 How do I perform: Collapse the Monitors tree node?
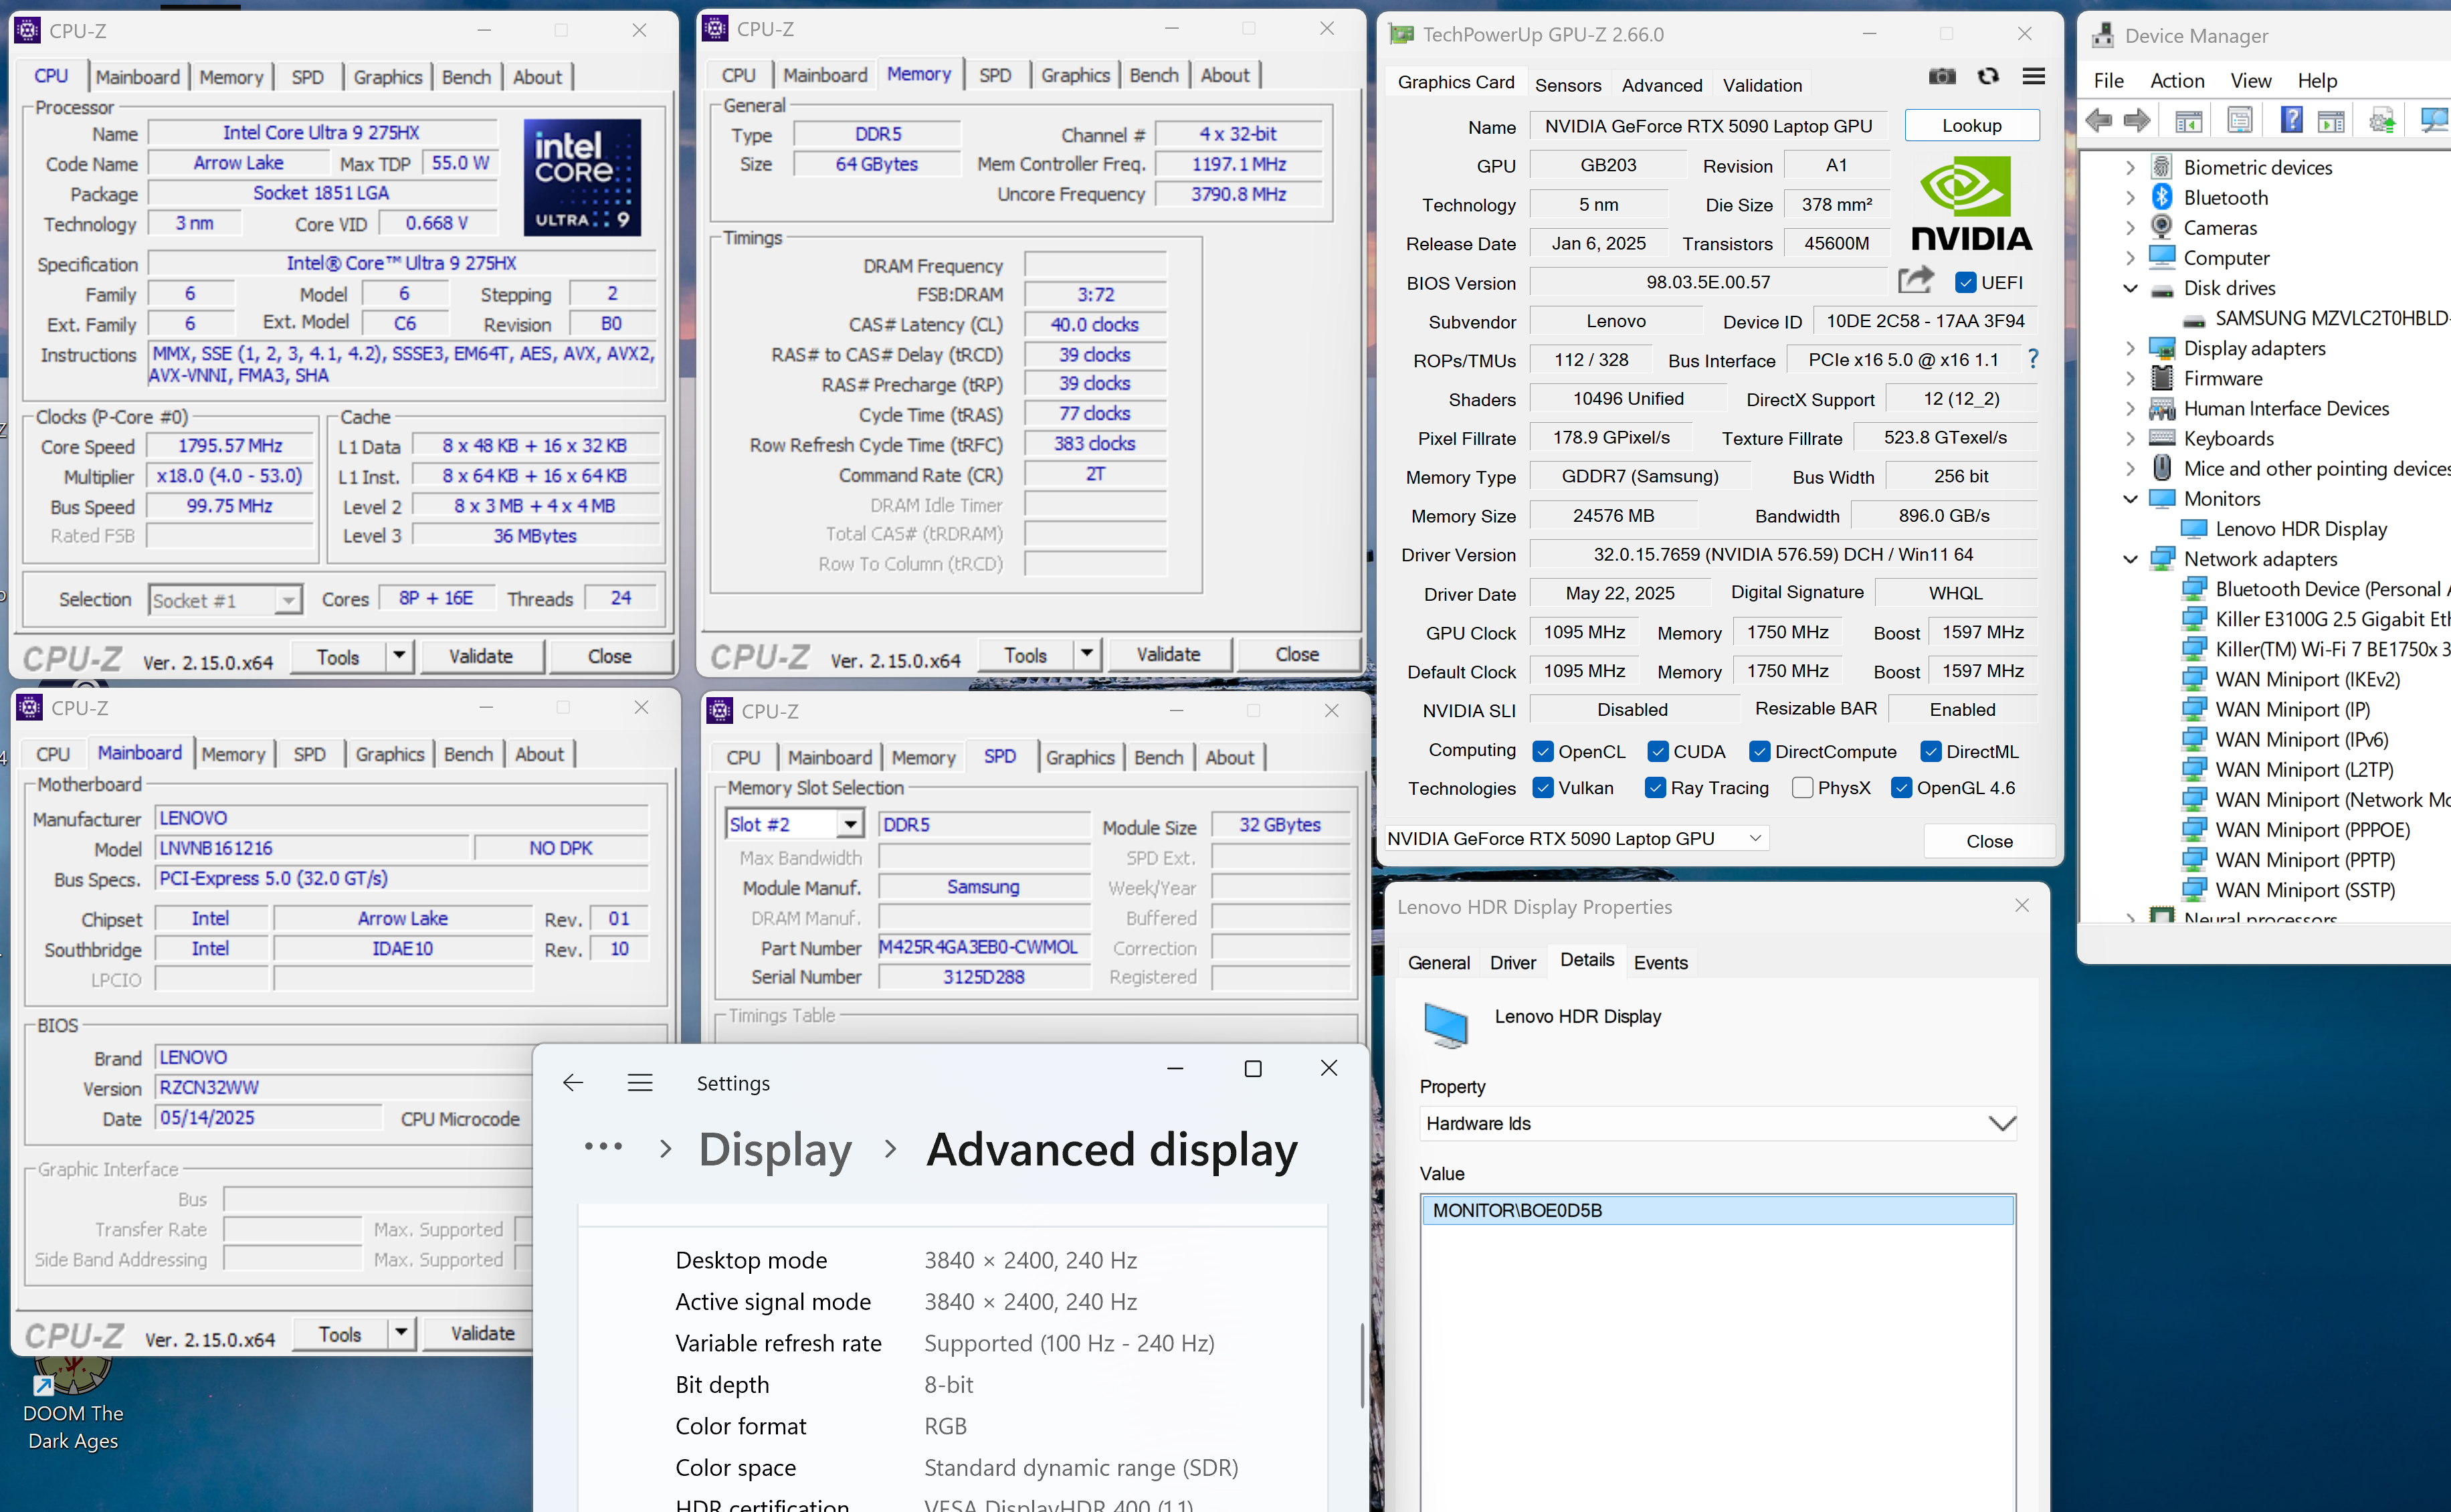pos(2130,498)
